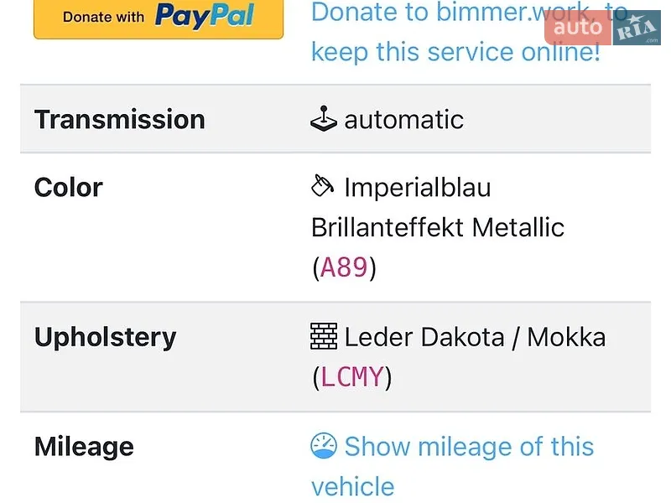Click the mileage speedometer icon
The height and width of the screenshot is (503, 671).
tap(324, 446)
